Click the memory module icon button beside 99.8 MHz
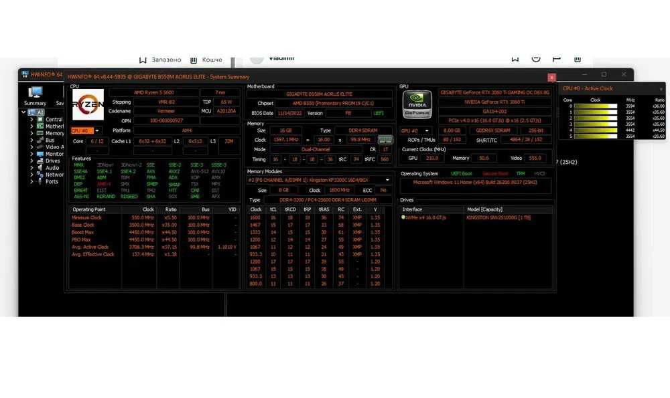The width and height of the screenshot is (670, 398). click(385, 140)
